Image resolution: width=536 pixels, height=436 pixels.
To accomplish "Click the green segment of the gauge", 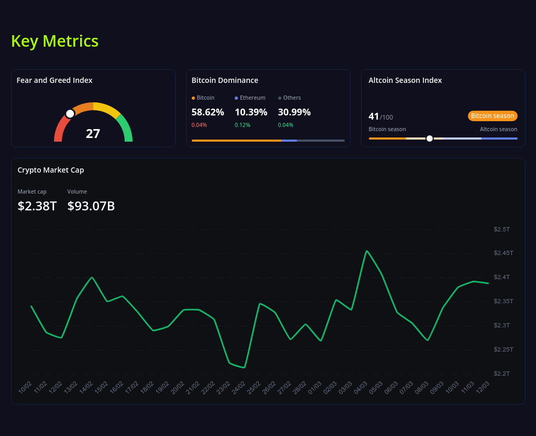I will (127, 130).
